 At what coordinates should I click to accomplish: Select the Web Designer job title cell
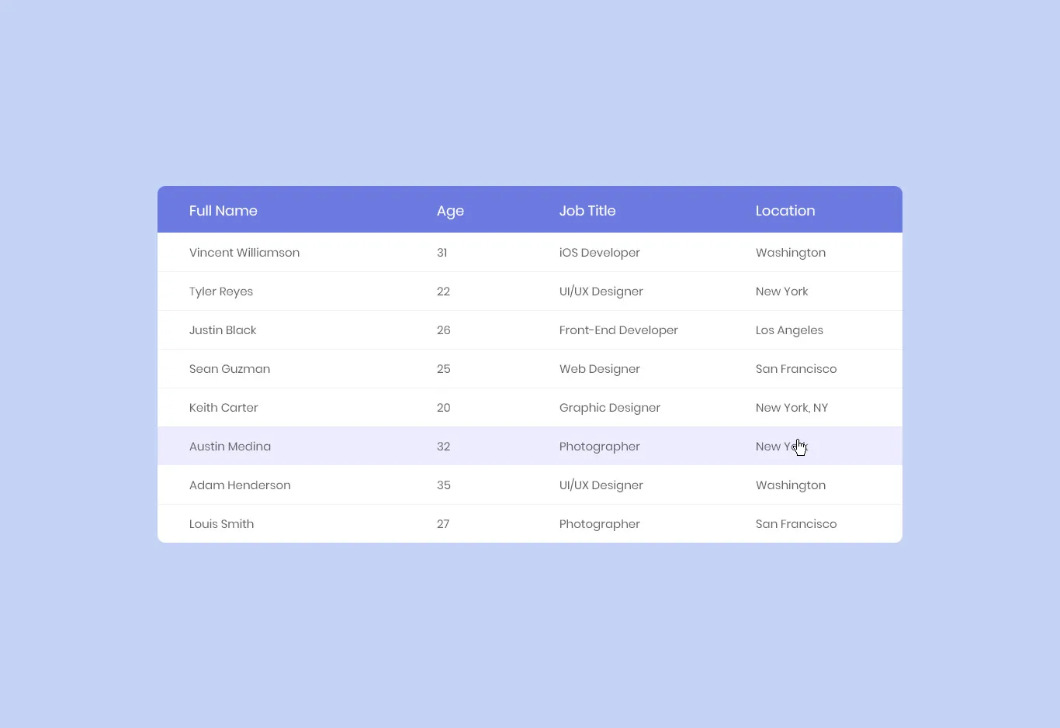(600, 369)
